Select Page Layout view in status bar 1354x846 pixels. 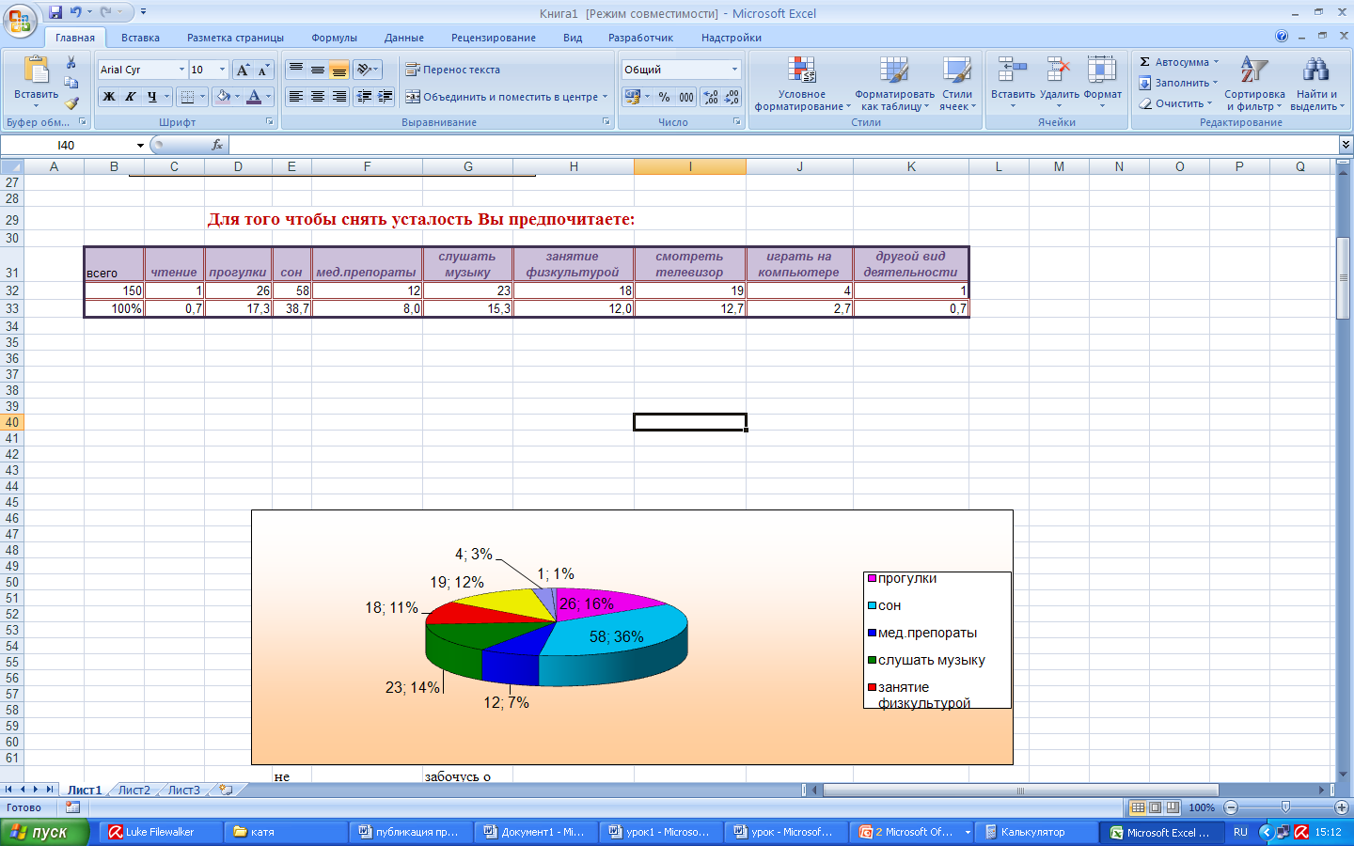1155,807
